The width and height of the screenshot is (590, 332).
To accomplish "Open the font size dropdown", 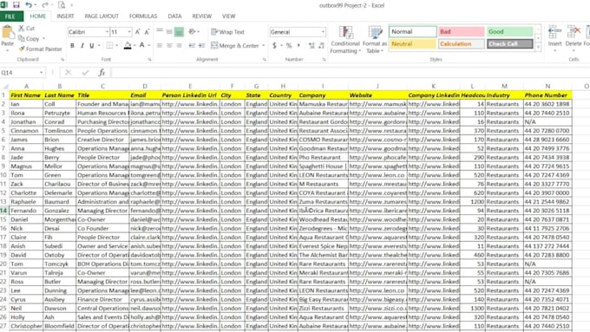I will pyautogui.click(x=129, y=32).
